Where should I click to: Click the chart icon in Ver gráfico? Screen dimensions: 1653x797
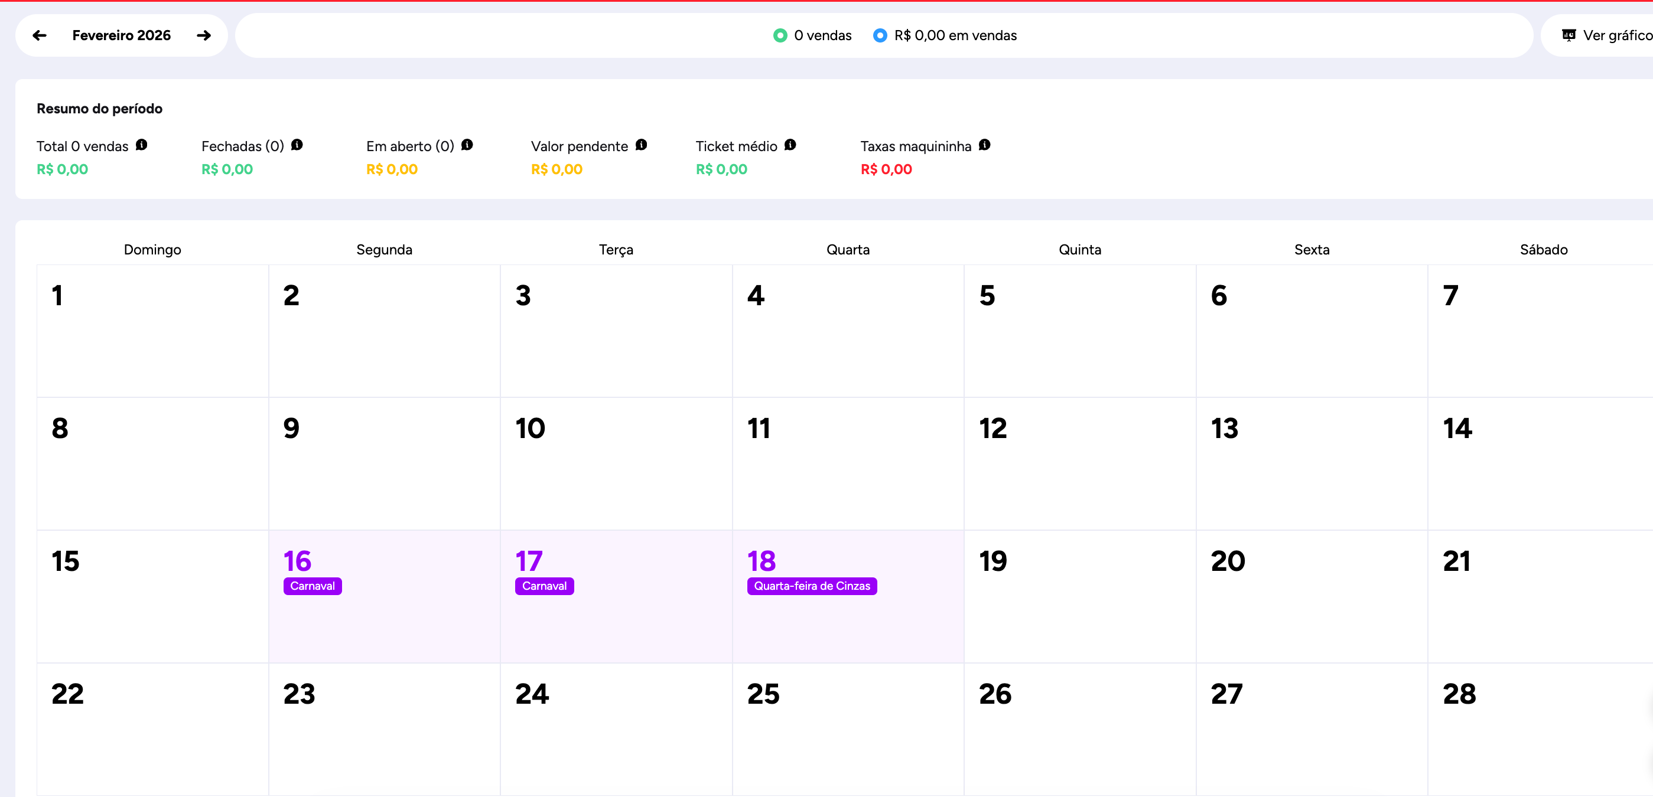click(1569, 35)
